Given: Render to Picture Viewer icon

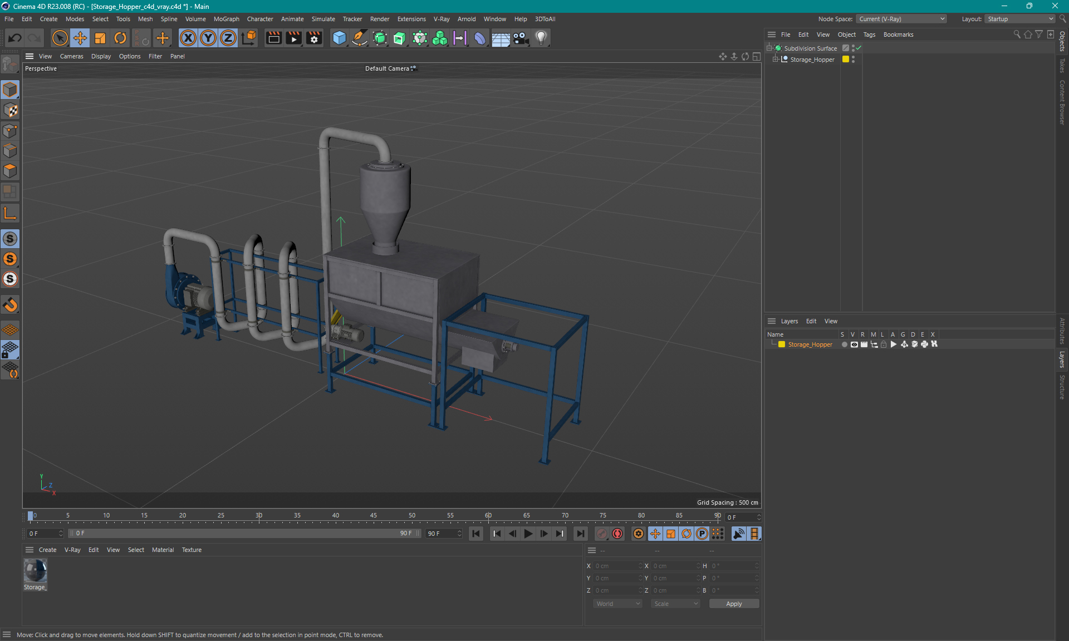Looking at the screenshot, I should (293, 38).
